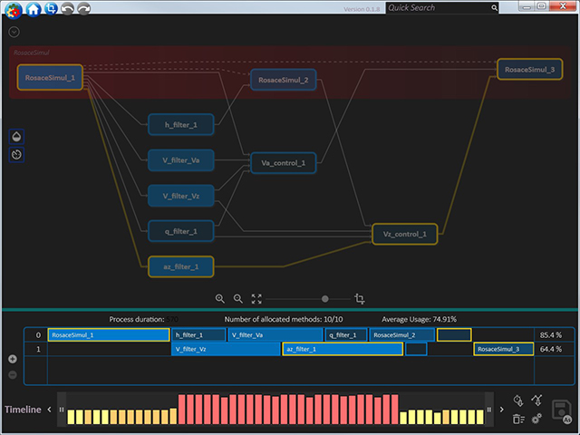Select the V_filter_Vz node
580x435 pixels.
[x=181, y=196]
